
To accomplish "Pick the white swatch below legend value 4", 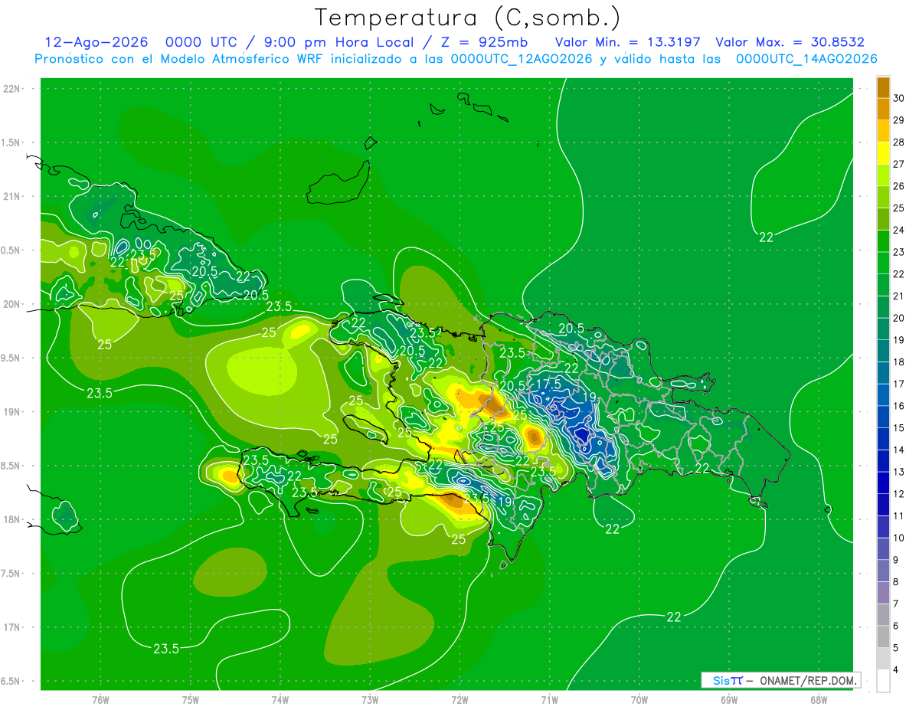I will click(883, 681).
